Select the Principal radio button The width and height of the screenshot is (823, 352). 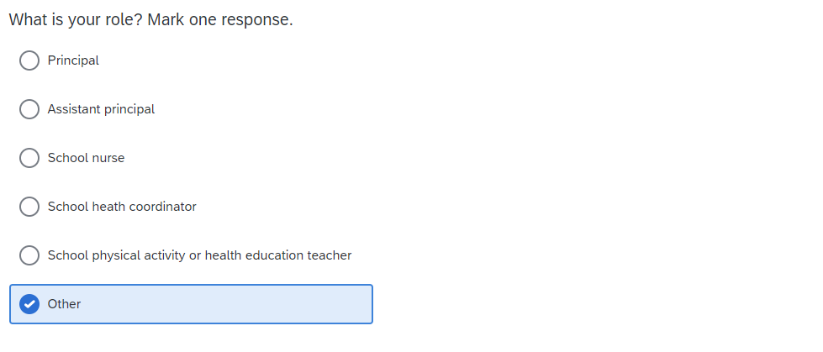[29, 60]
